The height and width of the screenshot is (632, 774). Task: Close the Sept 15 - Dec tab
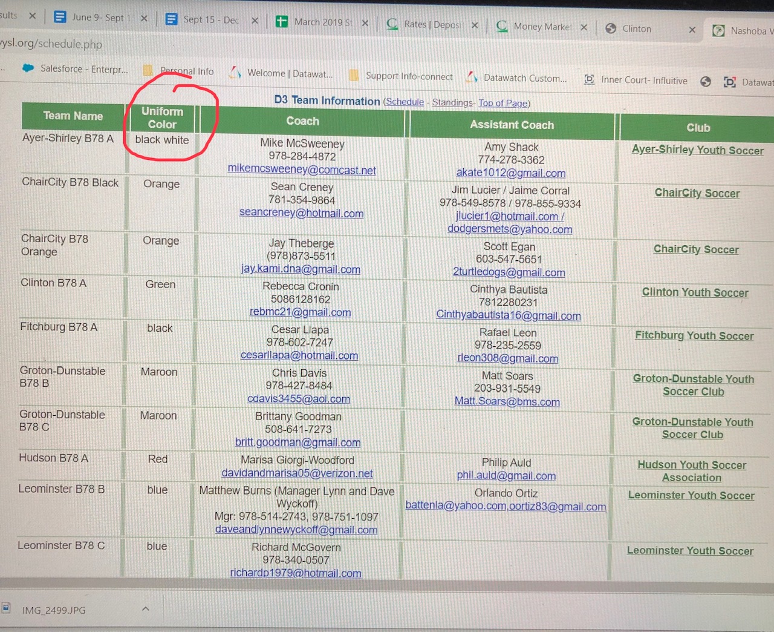pos(255,21)
